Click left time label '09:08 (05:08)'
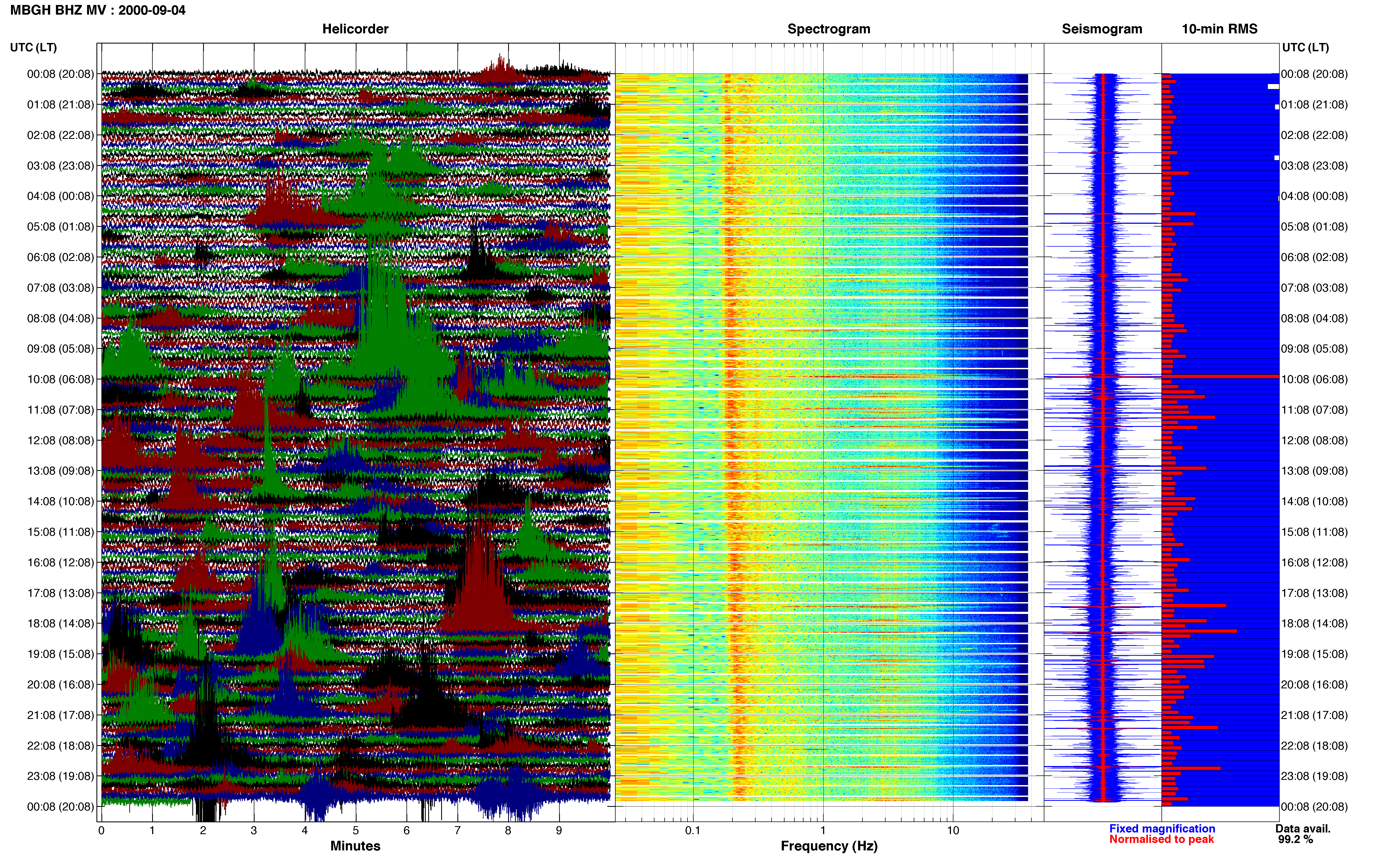 point(61,349)
